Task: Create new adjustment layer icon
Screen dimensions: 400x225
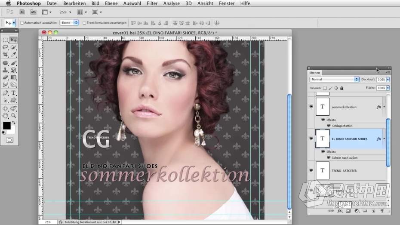Action: pyautogui.click(x=357, y=211)
